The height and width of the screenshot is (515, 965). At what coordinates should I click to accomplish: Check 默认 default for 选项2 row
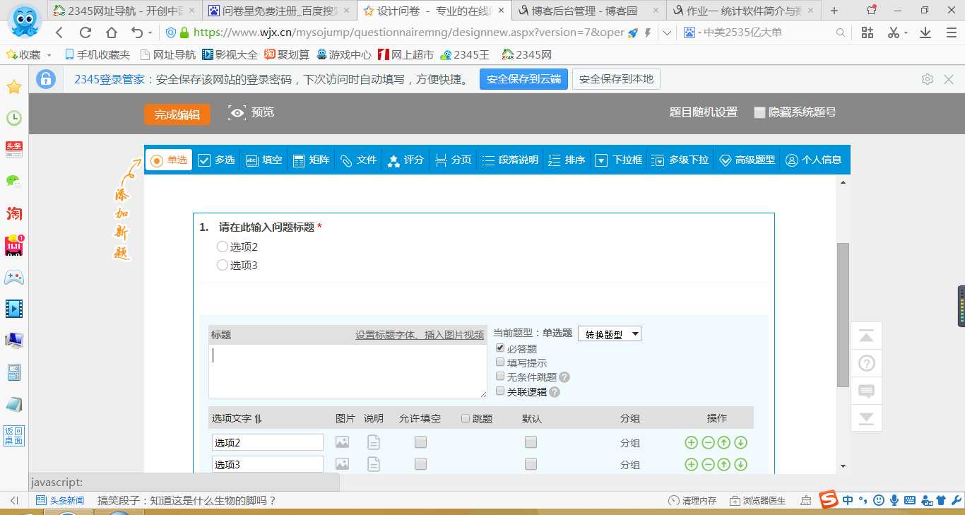pyautogui.click(x=531, y=442)
